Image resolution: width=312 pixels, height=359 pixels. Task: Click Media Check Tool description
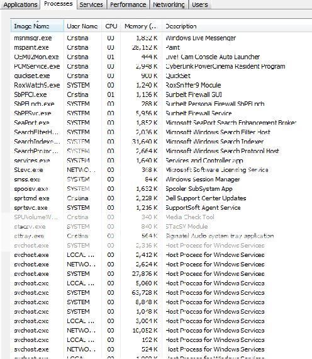coord(190,217)
